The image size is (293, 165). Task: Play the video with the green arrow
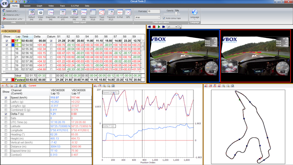pyautogui.click(x=159, y=27)
